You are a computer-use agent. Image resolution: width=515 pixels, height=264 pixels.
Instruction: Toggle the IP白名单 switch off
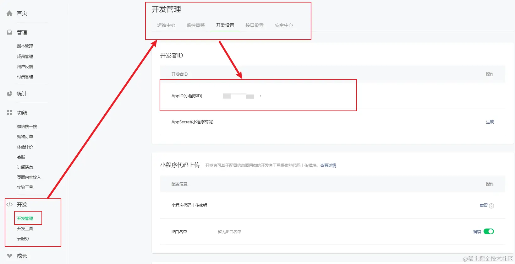tap(489, 231)
